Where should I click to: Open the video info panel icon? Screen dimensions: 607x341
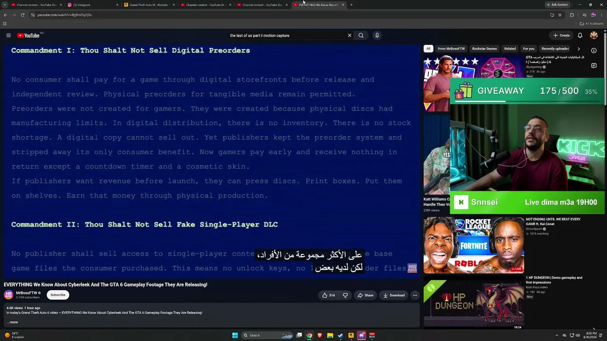594,50
